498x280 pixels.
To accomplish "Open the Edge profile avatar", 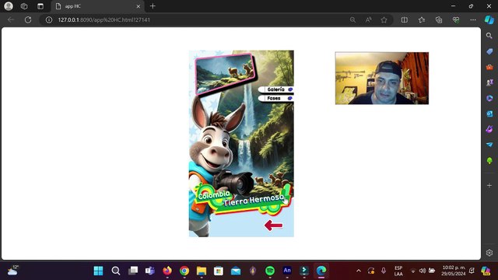I will tap(9, 6).
